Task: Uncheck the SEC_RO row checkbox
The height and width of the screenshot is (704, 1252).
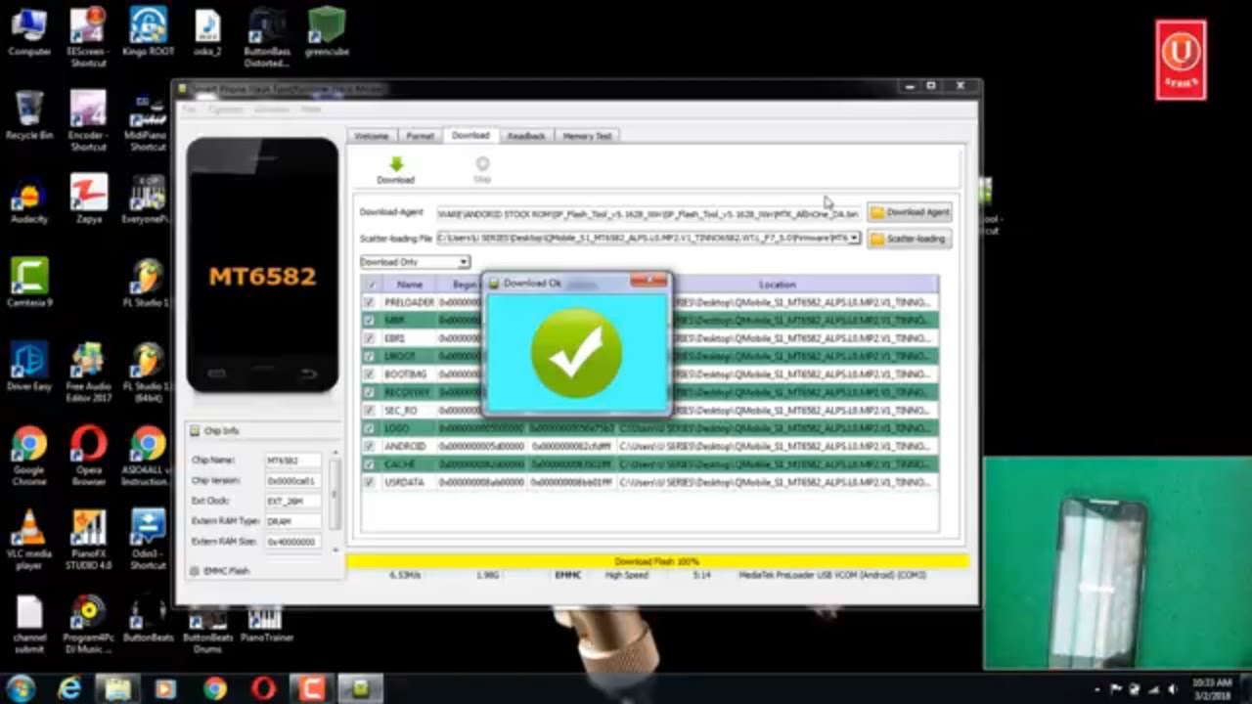Action: (369, 411)
